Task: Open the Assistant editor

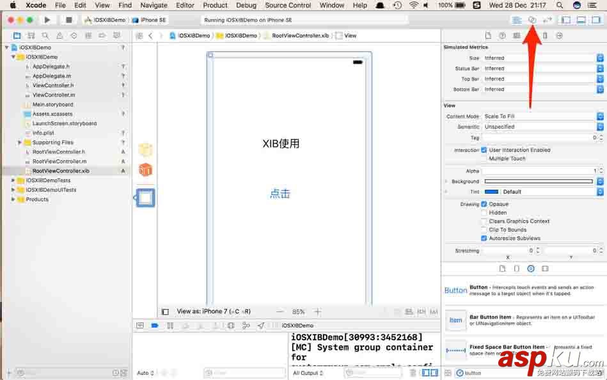Action: pyautogui.click(x=531, y=19)
